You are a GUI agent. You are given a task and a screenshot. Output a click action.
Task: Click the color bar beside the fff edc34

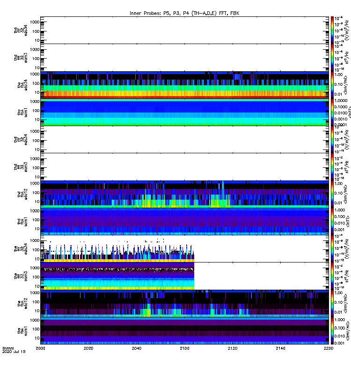[332, 249]
